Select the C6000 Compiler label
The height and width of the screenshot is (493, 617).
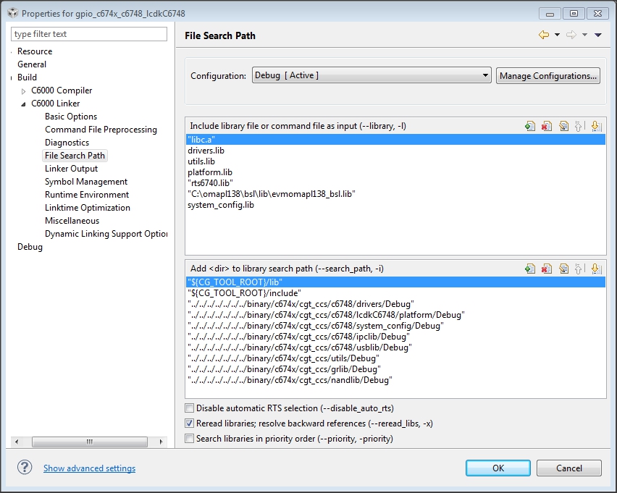point(62,90)
